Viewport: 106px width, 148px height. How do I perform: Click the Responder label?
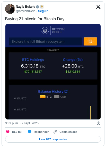[41, 132]
